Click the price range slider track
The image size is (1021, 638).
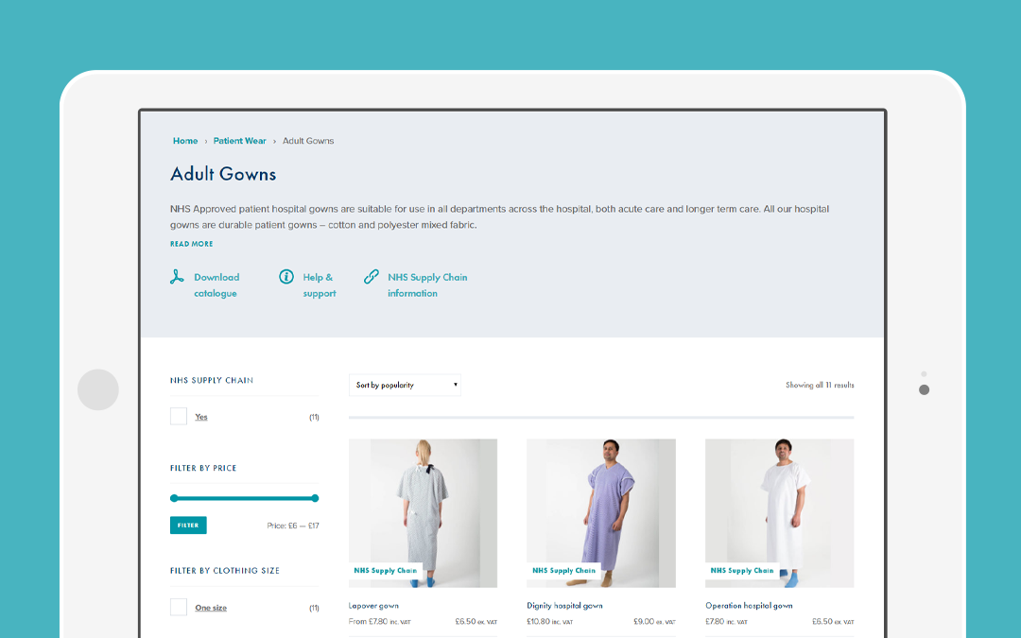(244, 498)
